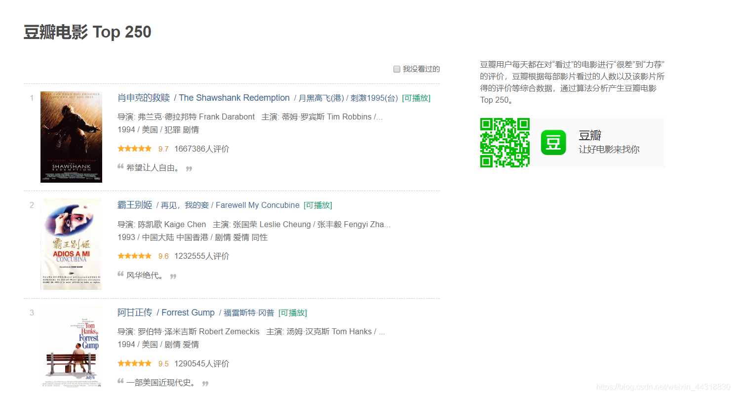The width and height of the screenshot is (735, 396).
Task: Click the rank number 1
Action: click(32, 98)
